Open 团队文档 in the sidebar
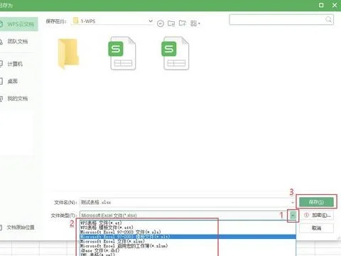 click(x=17, y=41)
